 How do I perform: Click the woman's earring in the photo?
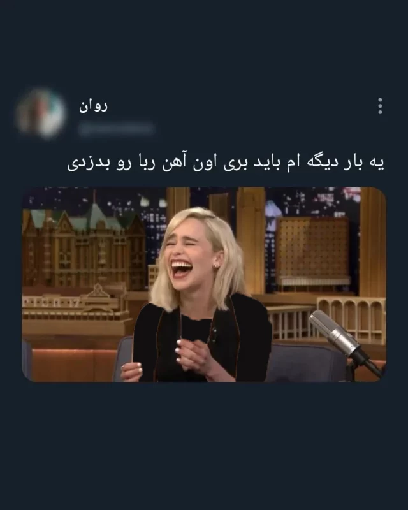pos(215,266)
